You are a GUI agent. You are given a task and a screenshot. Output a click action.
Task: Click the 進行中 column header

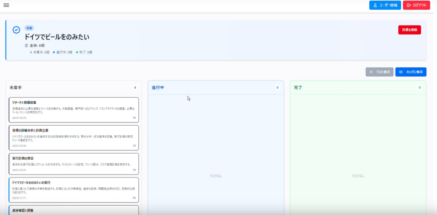click(158, 88)
